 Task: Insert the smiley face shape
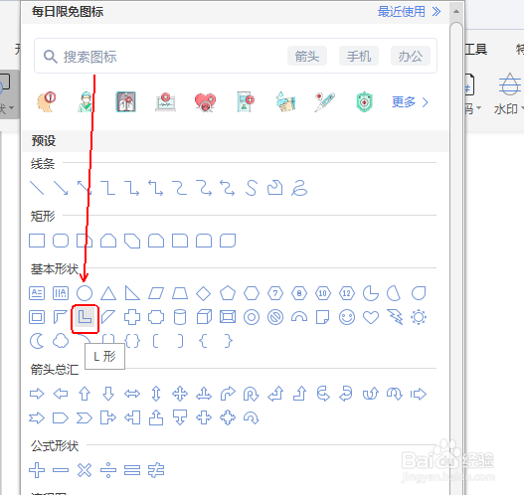click(347, 317)
